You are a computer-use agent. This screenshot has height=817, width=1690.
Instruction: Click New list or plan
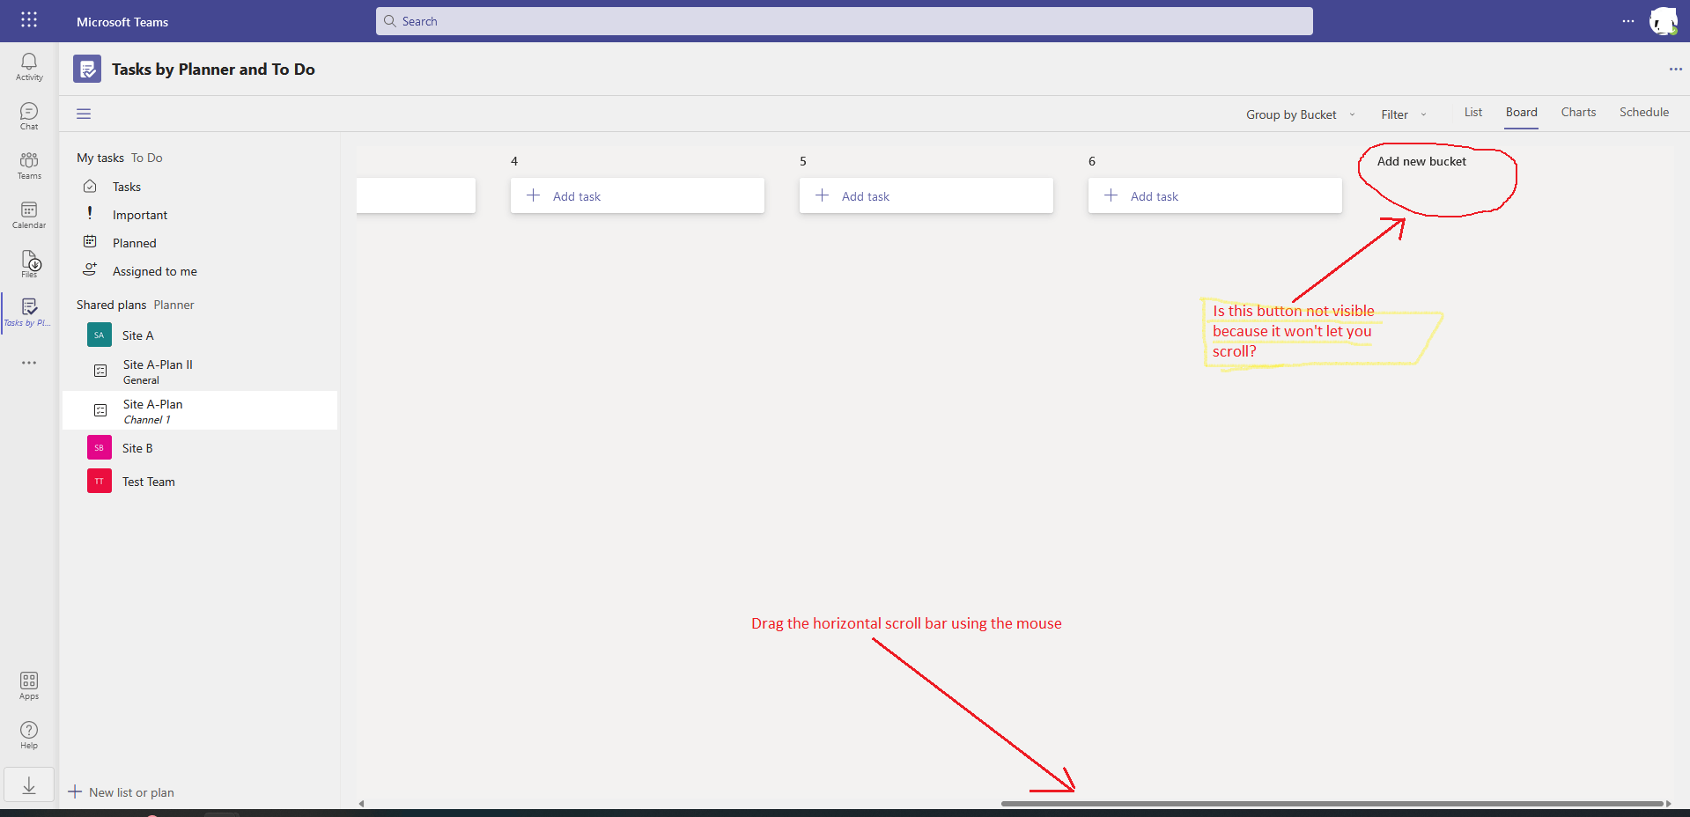[122, 792]
